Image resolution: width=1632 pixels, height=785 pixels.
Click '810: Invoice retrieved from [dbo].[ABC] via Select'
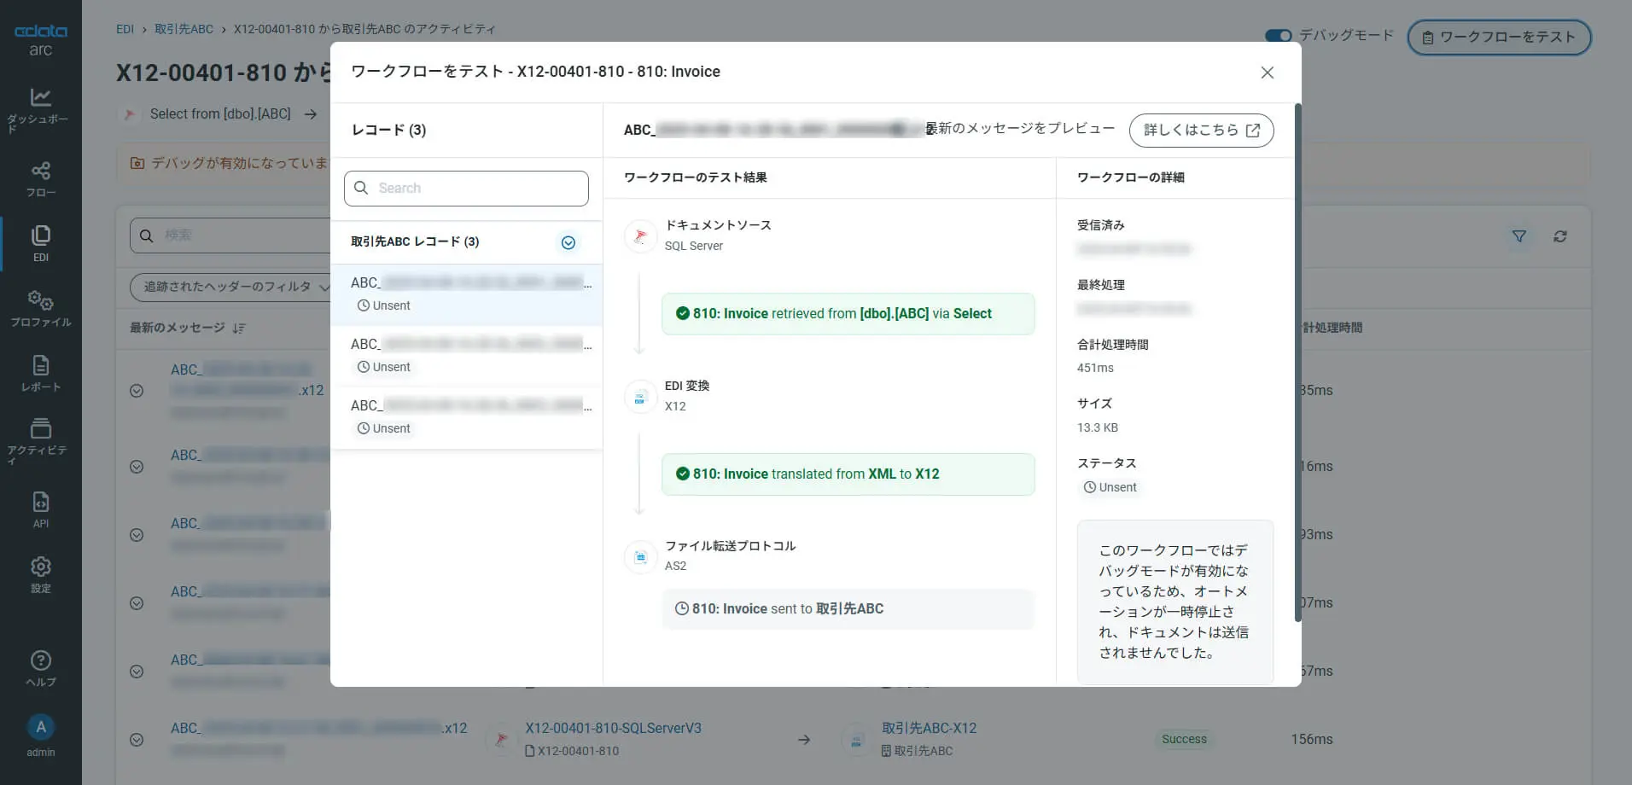[848, 314]
